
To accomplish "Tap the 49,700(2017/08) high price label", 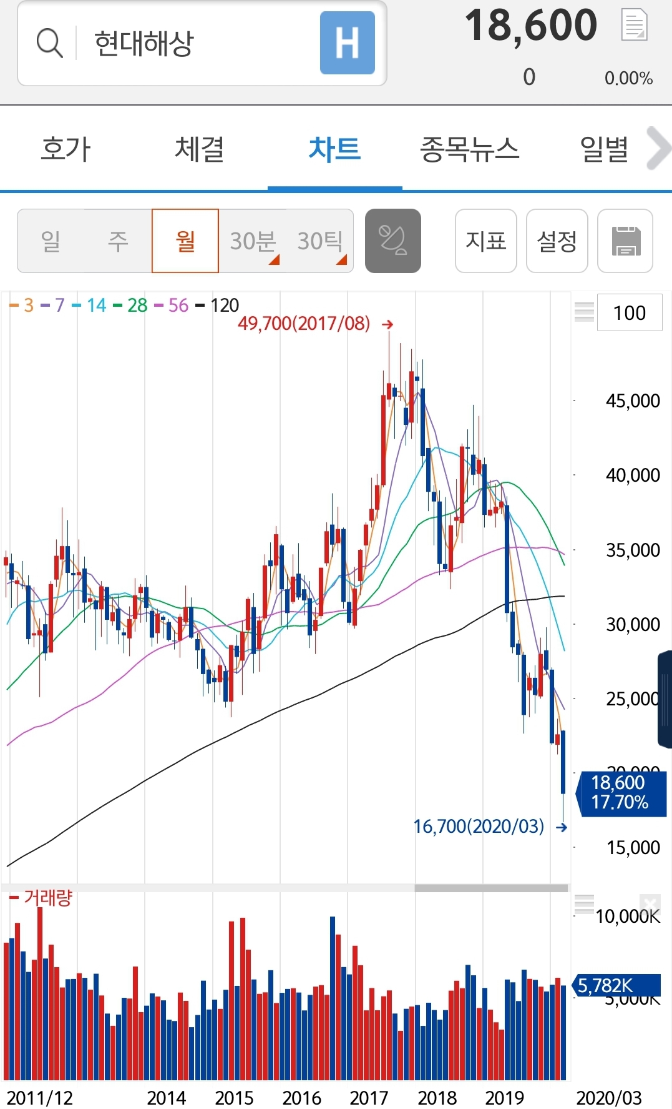I will click(303, 324).
